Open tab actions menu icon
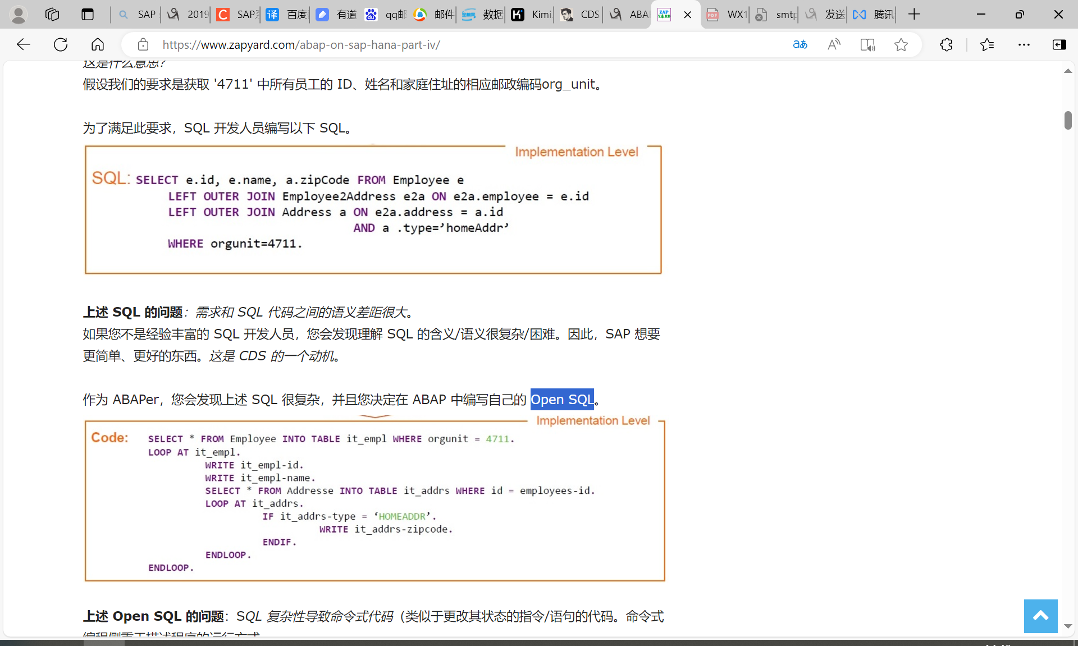The image size is (1078, 646). (88, 15)
